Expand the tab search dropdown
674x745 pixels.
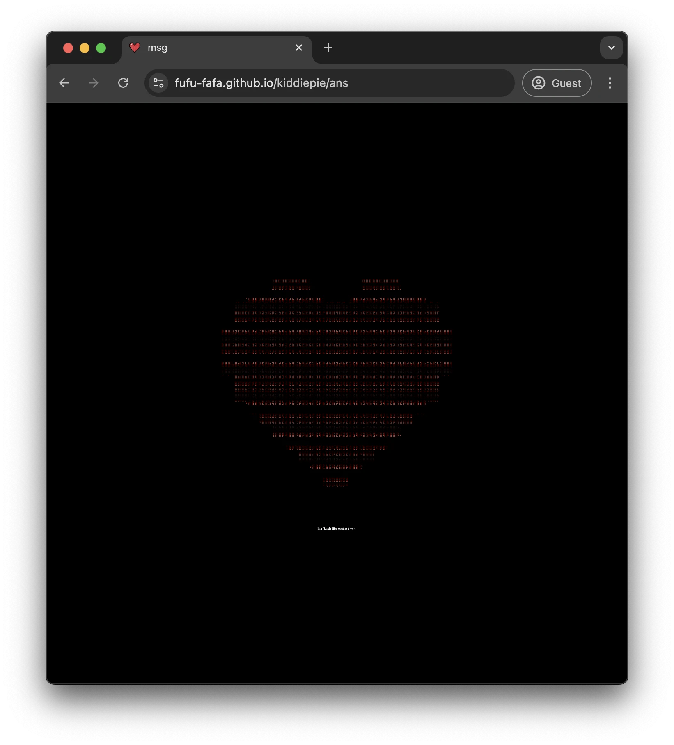click(611, 48)
